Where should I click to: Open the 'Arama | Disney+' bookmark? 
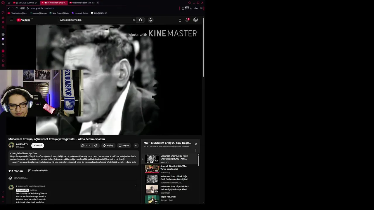click(39, 13)
